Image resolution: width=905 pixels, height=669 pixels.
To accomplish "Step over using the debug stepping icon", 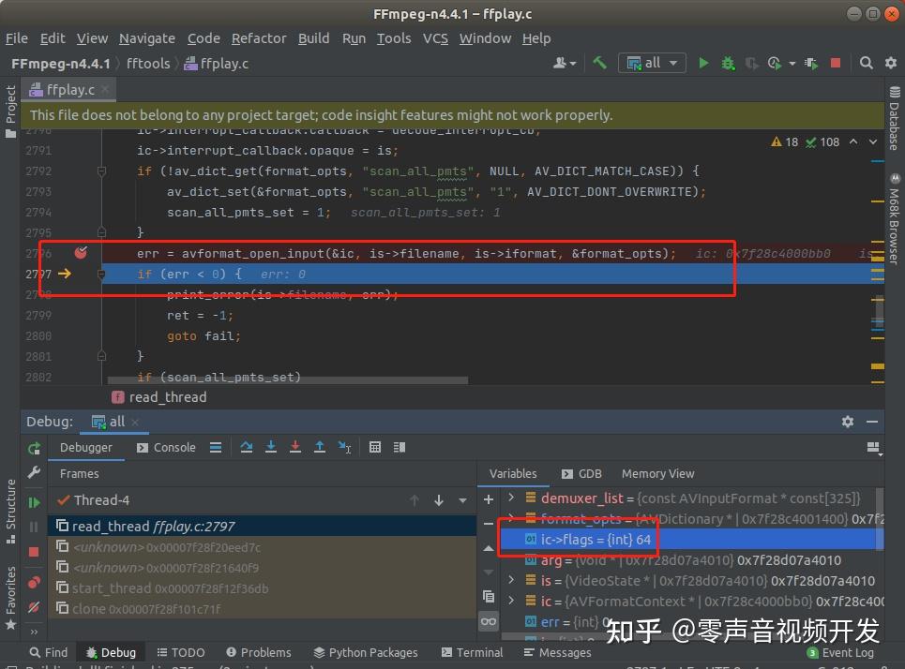I will [247, 447].
